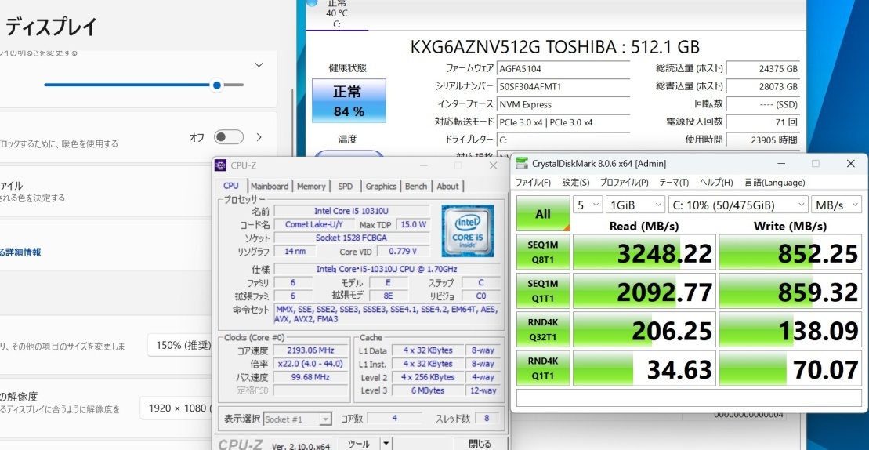Click the Intel Core i5 logo in CPU-Z
The height and width of the screenshot is (450, 869).
coord(467,231)
